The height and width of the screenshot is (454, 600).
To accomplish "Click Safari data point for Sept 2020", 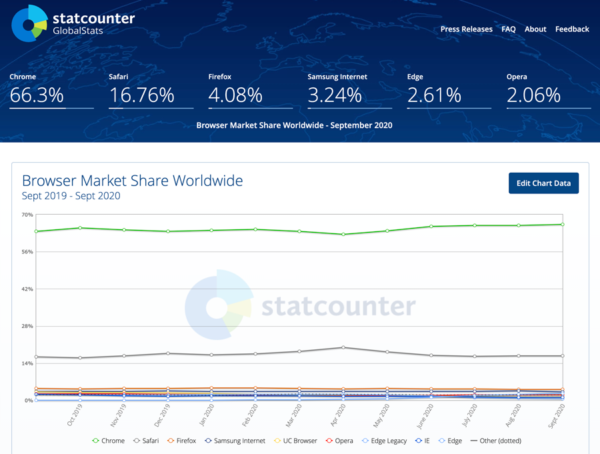I will tap(563, 356).
